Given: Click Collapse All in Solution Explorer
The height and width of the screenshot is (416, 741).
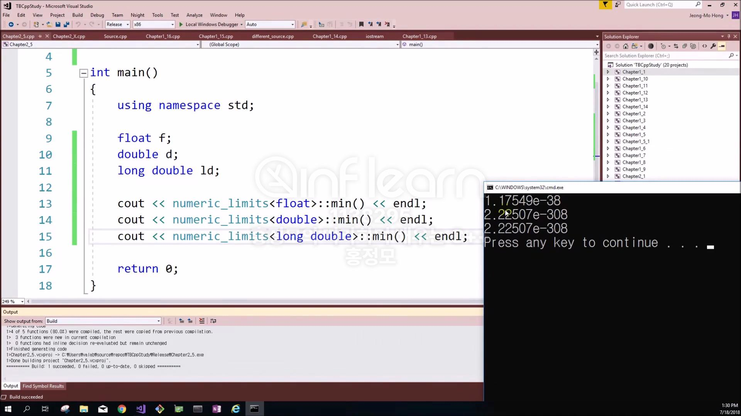Looking at the screenshot, I should pos(685,46).
